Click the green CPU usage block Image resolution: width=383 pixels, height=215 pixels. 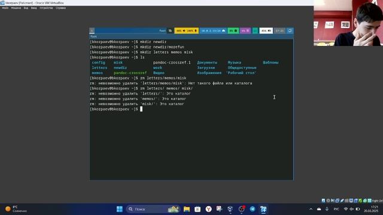point(233,30)
